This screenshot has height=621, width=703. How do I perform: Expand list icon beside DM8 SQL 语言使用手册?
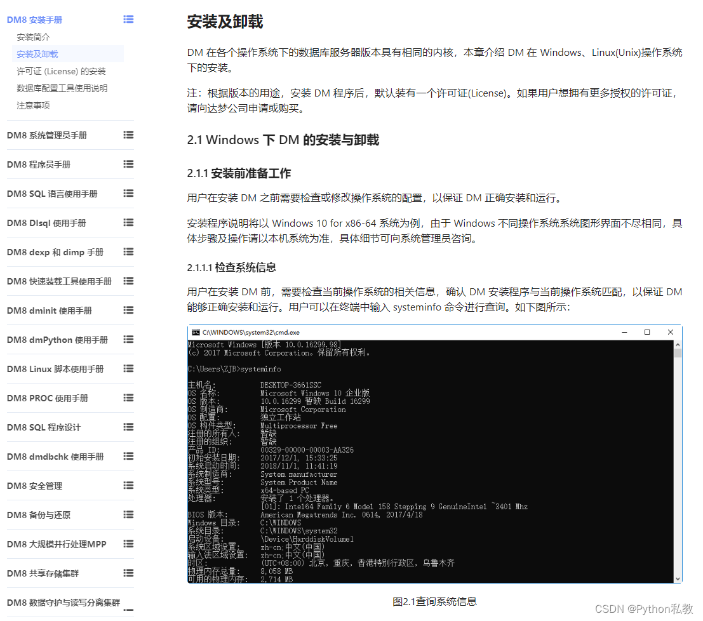(129, 193)
